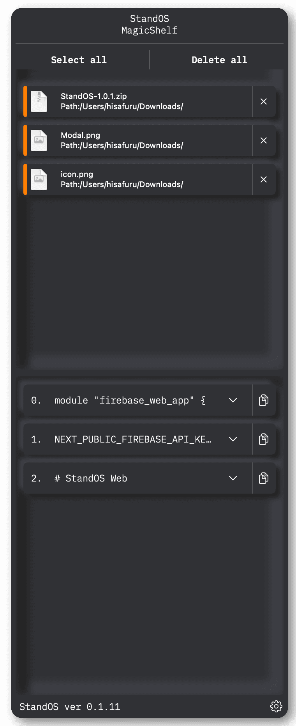This screenshot has width=296, height=726.
Task: Switch to the Delete all option
Action: click(x=219, y=60)
